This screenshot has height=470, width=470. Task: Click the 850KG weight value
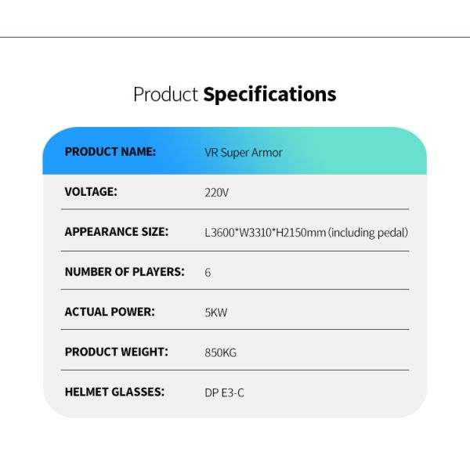(220, 352)
